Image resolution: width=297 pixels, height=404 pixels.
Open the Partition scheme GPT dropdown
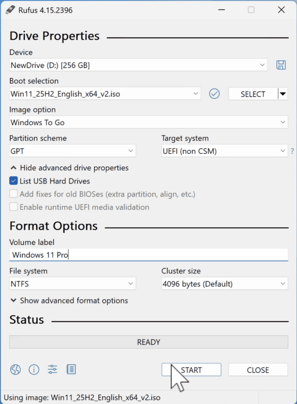[x=73, y=151]
